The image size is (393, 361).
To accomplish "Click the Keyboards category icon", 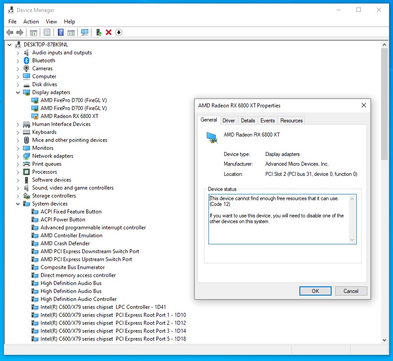I will click(26, 132).
